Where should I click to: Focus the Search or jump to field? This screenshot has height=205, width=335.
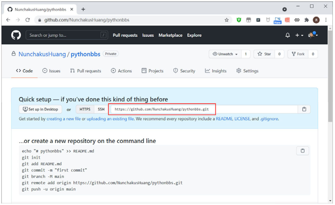tap(67, 35)
